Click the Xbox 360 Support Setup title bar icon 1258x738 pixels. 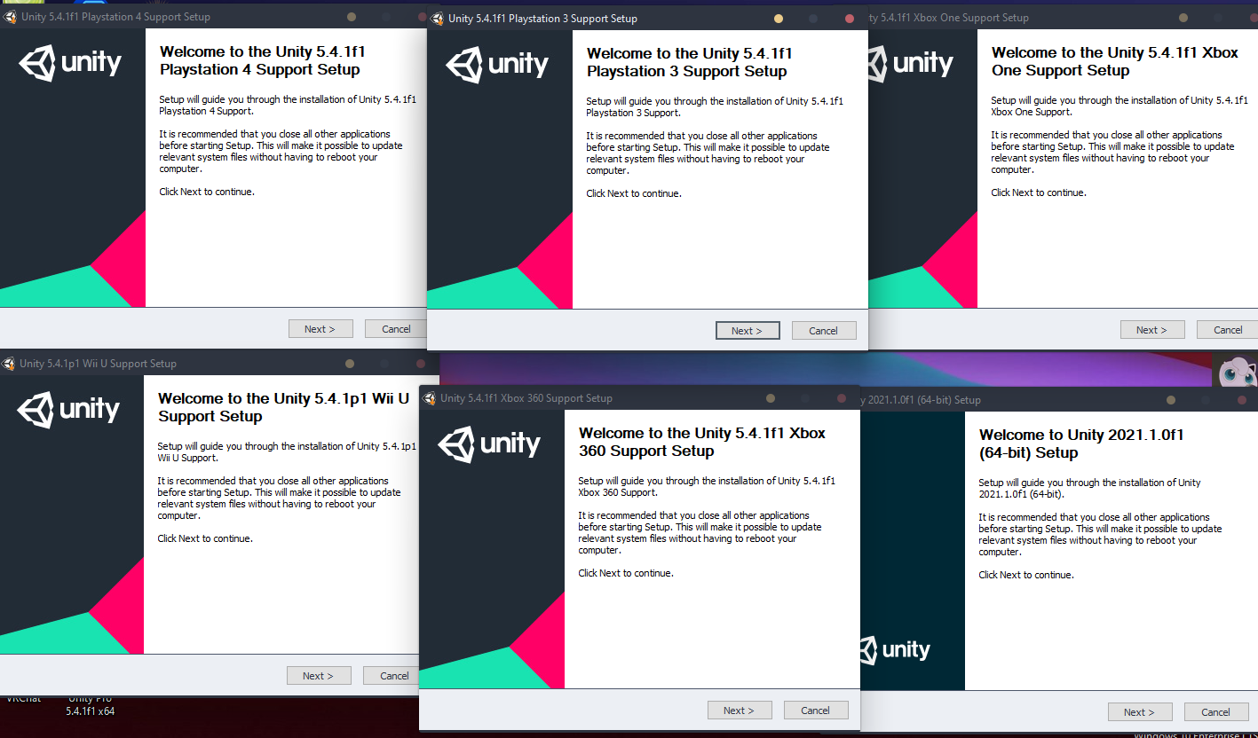(x=429, y=398)
